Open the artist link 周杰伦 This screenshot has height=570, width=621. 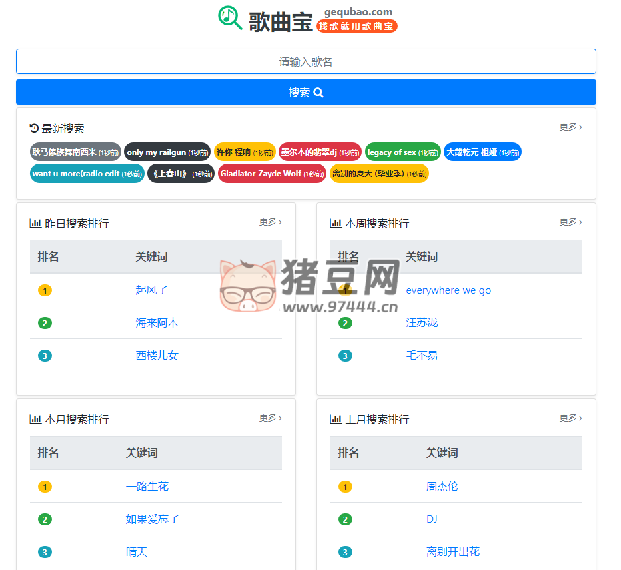442,487
